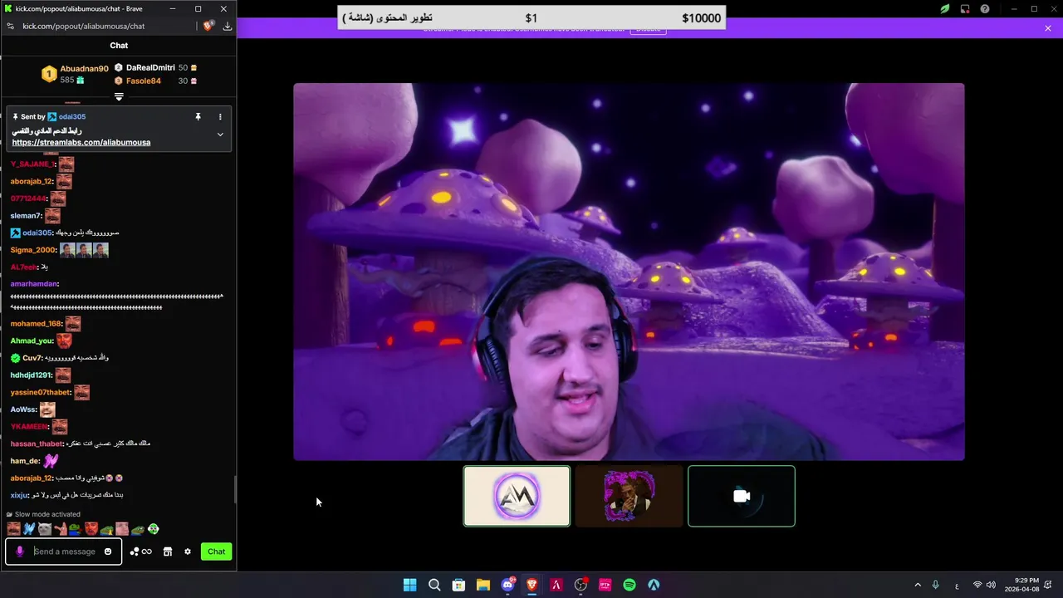Open Fasole84 leaderboard entry
1063x598 pixels.
click(x=144, y=81)
